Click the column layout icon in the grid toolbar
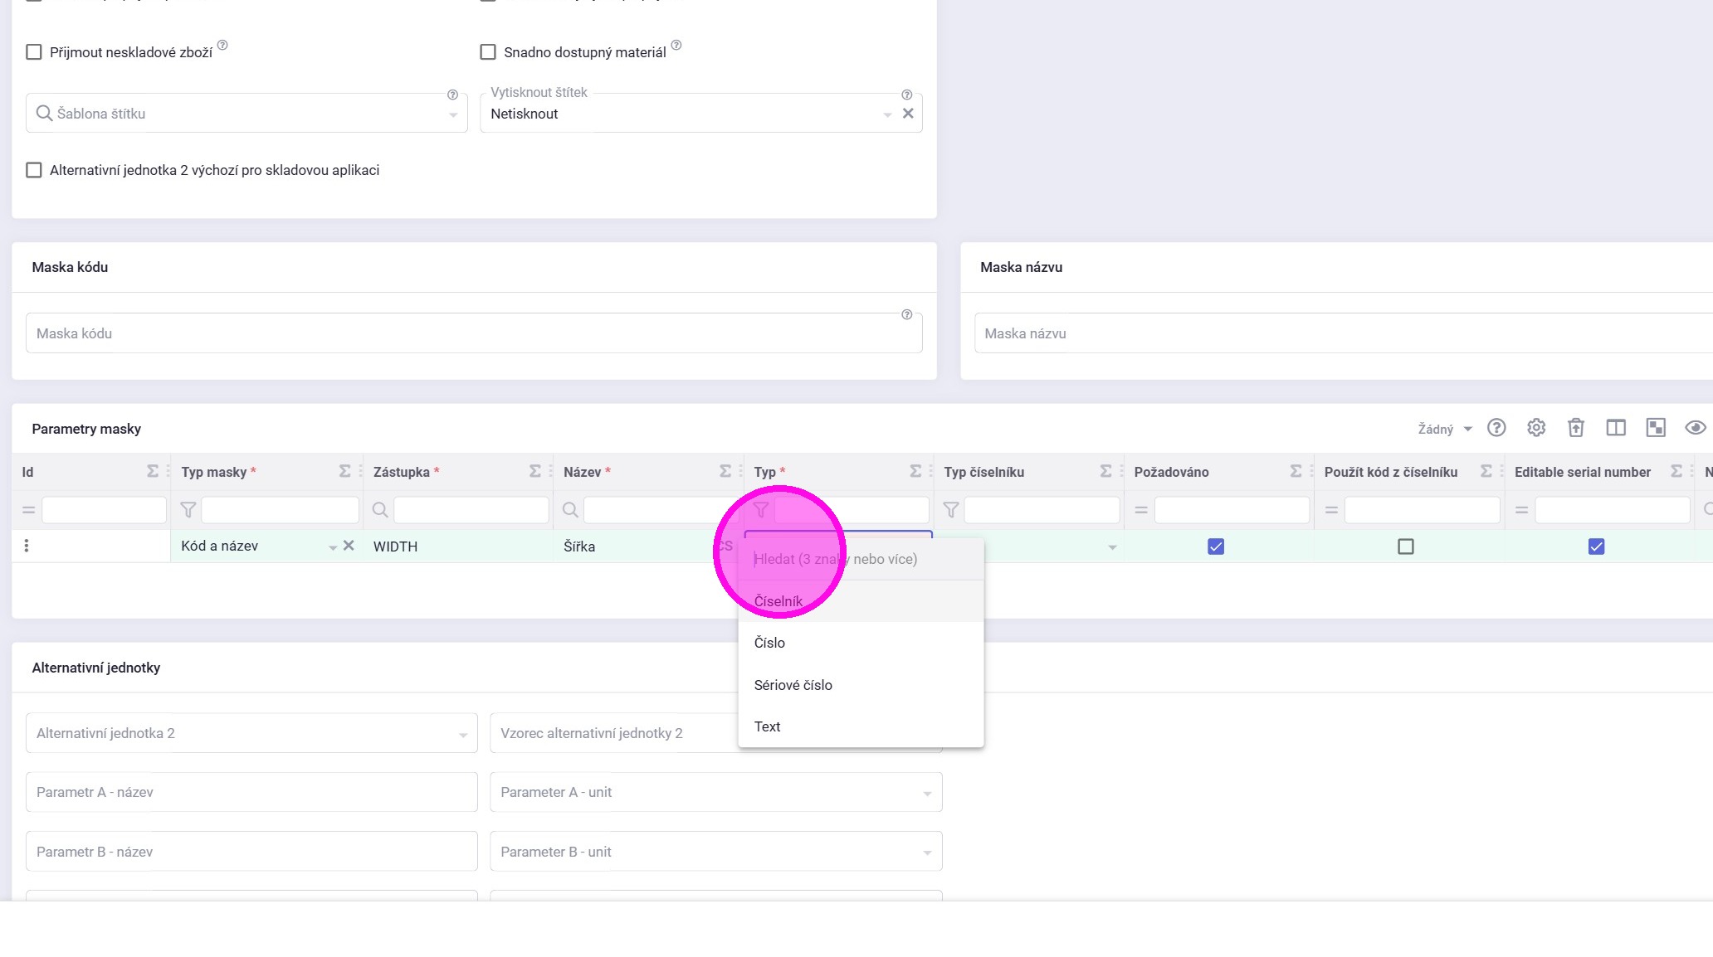The image size is (1713, 957). tap(1615, 428)
